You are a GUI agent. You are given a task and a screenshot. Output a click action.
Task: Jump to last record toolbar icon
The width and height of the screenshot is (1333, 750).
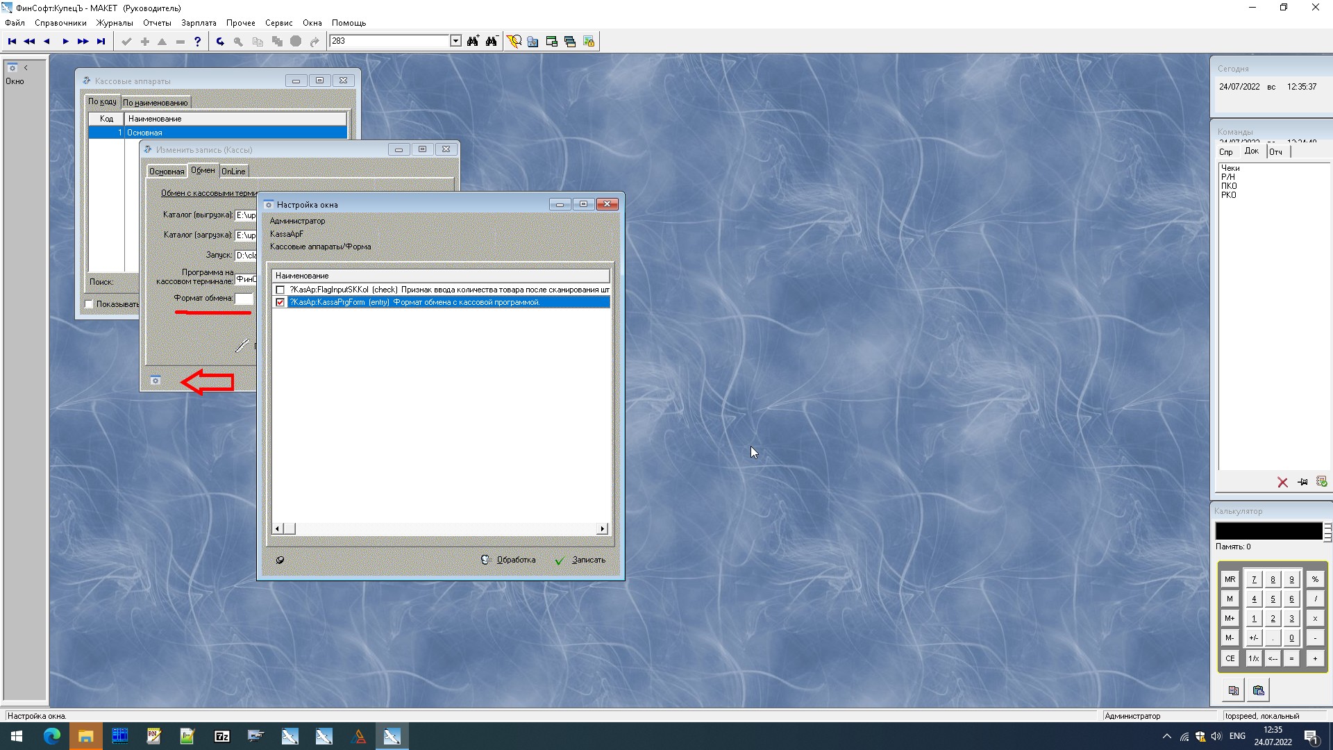(101, 42)
